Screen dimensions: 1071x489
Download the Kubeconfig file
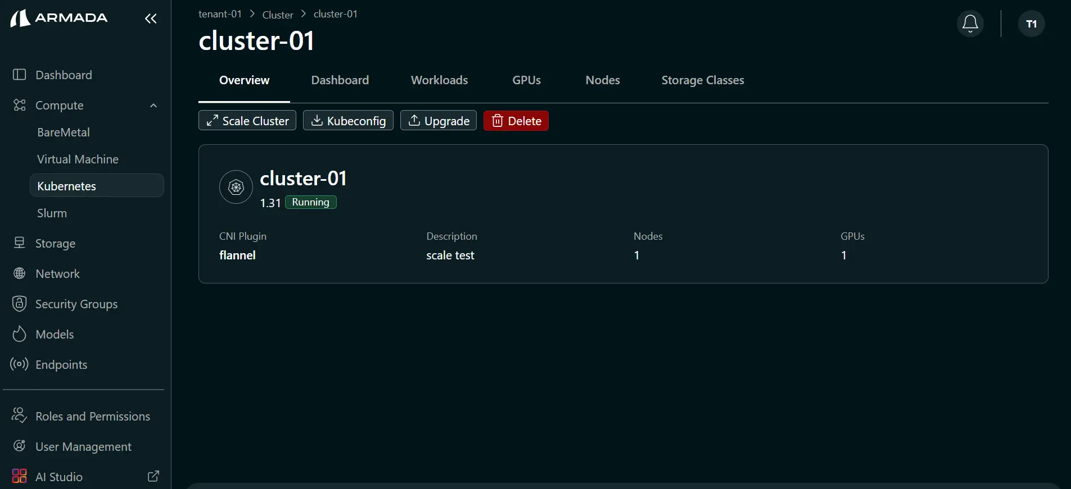point(348,121)
